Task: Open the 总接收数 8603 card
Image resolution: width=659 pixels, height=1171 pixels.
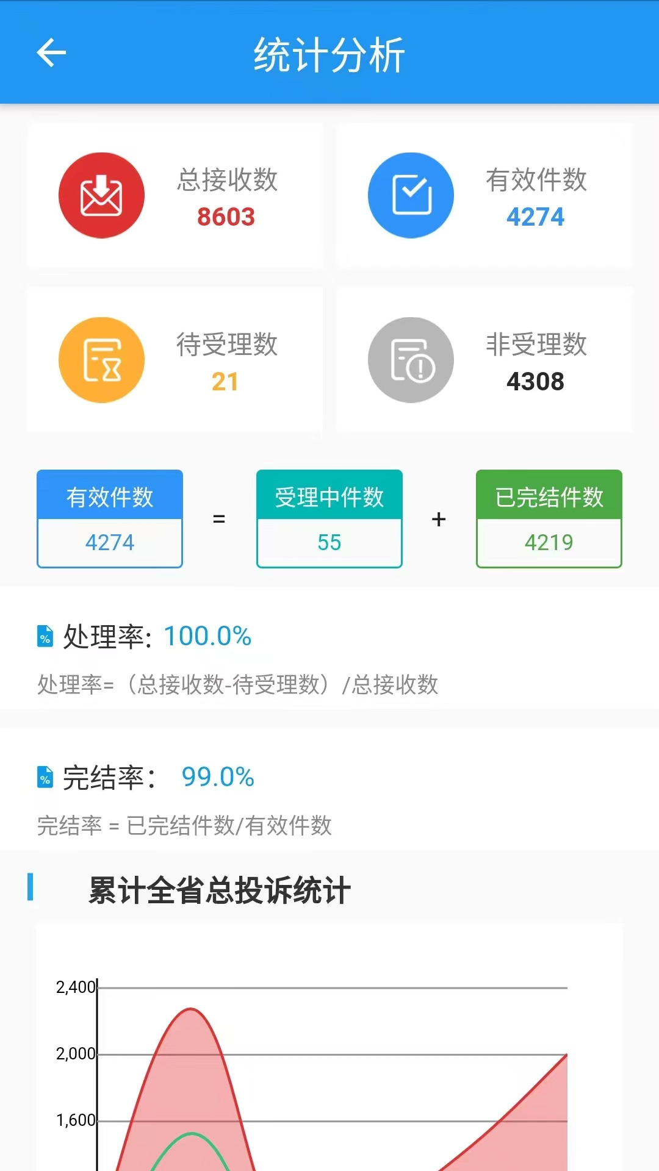Action: tap(175, 196)
